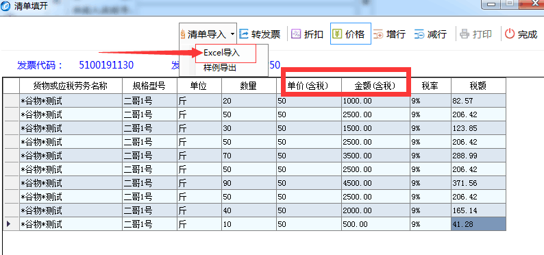544x255 pixels.
Task: Click the 打印 printer icon
Action: pos(465,34)
